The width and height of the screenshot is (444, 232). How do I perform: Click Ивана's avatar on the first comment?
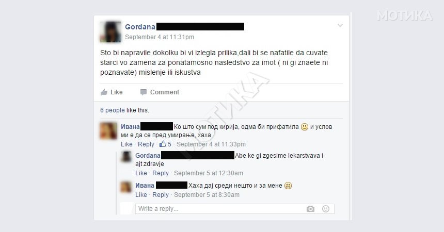tap(108, 131)
